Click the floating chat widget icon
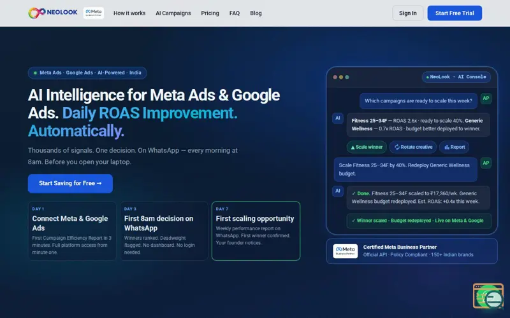The image size is (510, 318). 488,296
